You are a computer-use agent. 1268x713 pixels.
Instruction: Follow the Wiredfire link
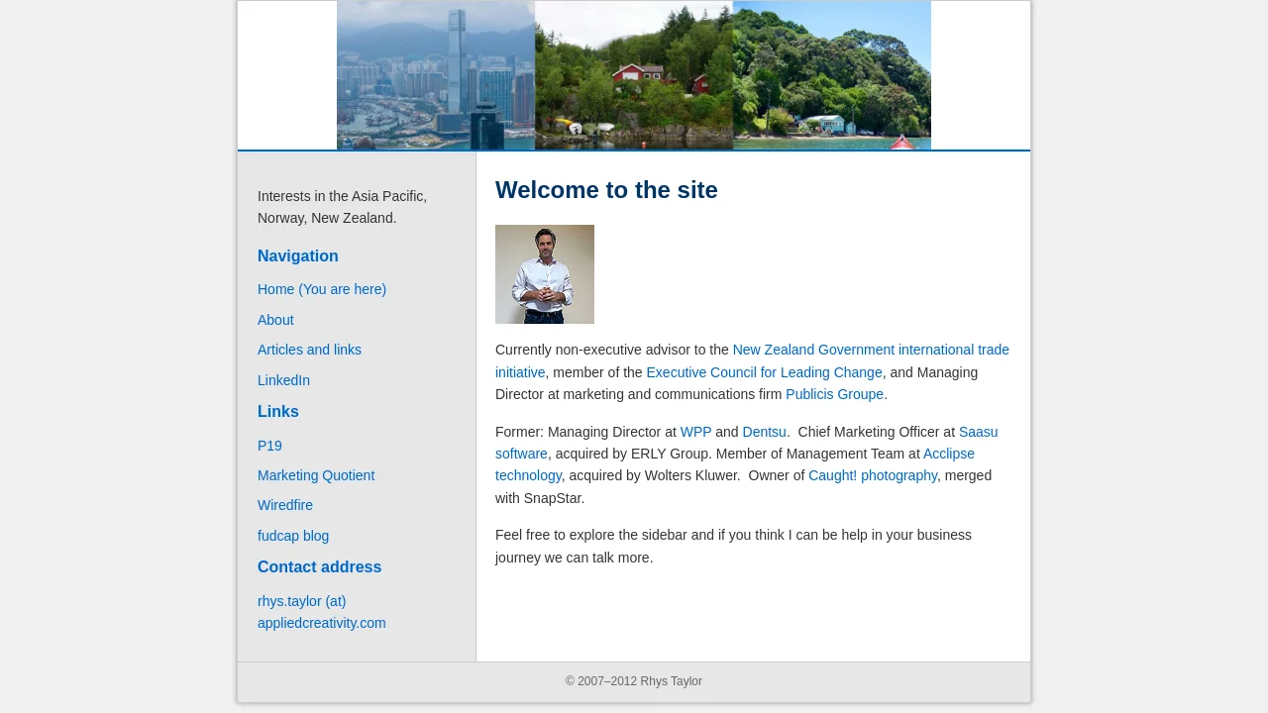[x=285, y=505]
